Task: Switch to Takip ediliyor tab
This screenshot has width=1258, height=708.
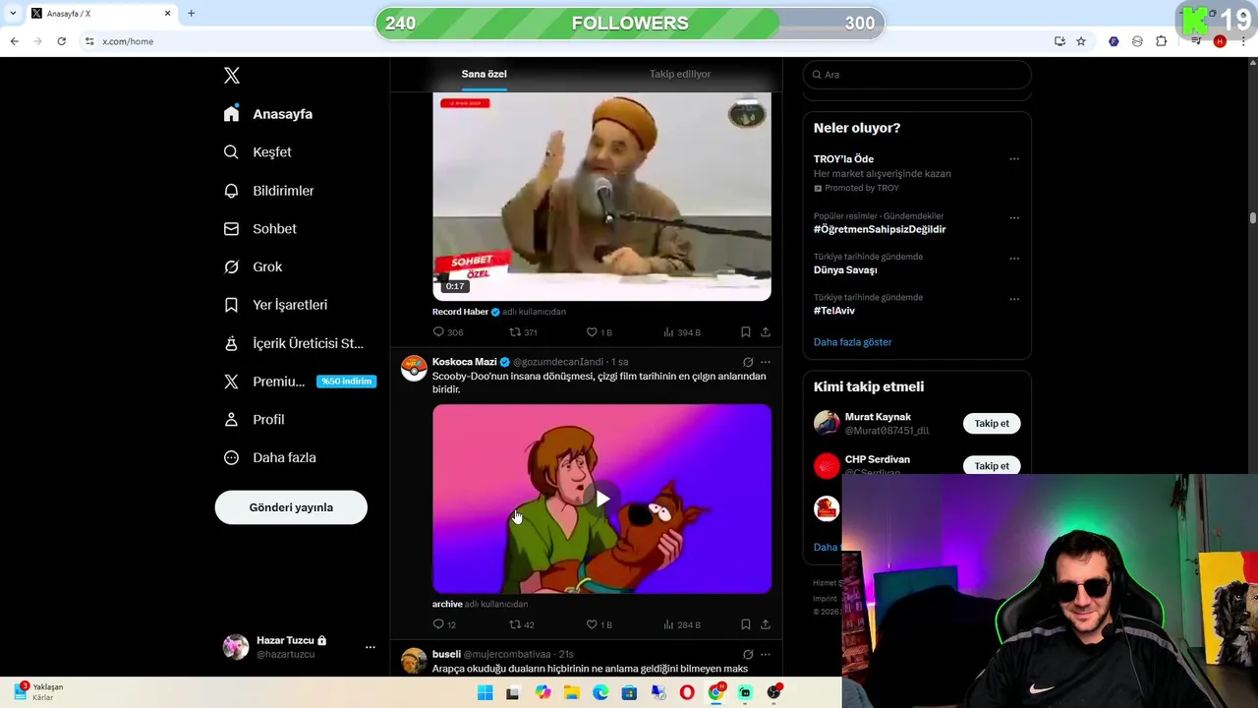Action: click(x=680, y=74)
